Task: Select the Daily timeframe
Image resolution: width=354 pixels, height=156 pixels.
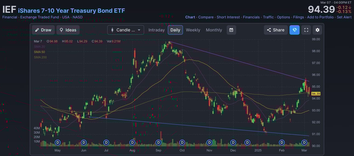Action: point(175,30)
